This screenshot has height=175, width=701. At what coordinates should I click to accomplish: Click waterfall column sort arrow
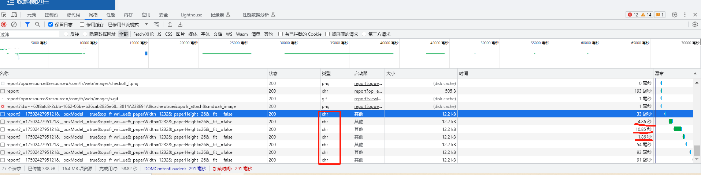695,73
